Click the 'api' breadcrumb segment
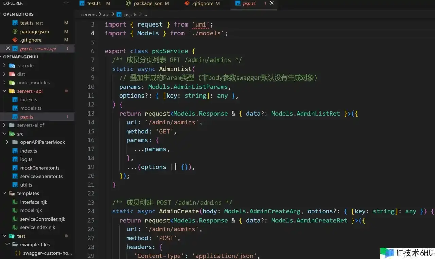435x259 pixels. point(106,15)
